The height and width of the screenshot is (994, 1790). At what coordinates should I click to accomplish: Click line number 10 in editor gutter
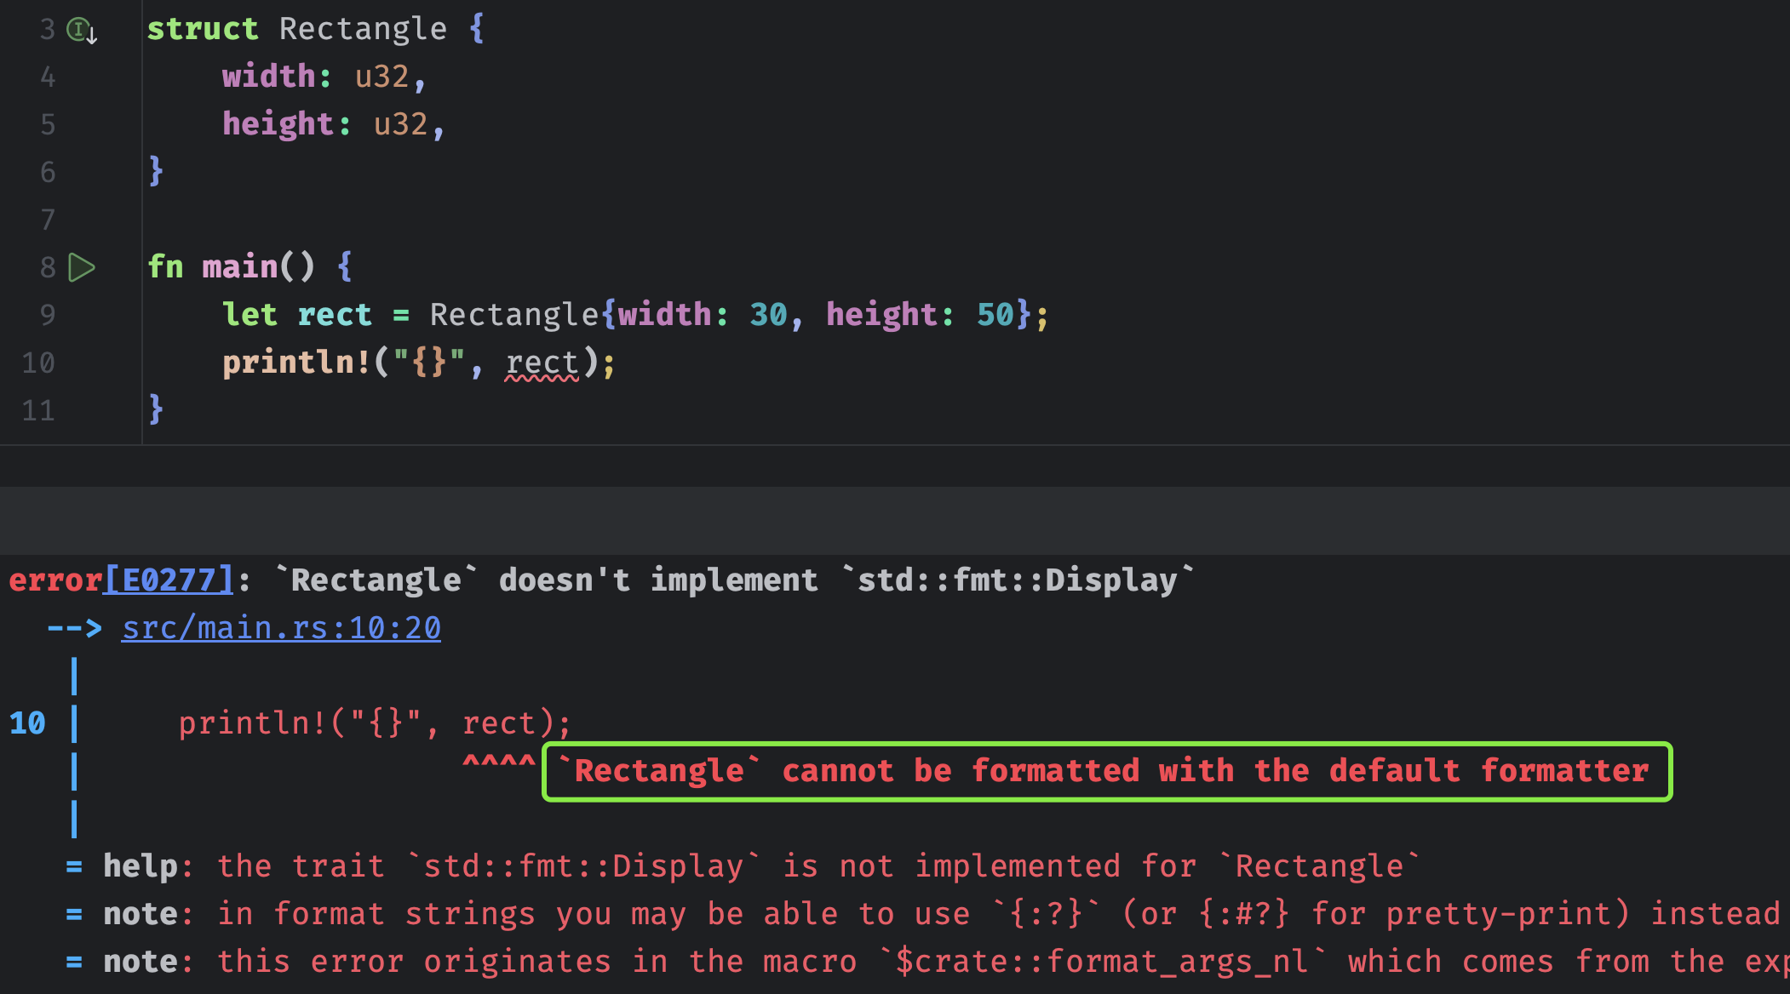[x=38, y=363]
